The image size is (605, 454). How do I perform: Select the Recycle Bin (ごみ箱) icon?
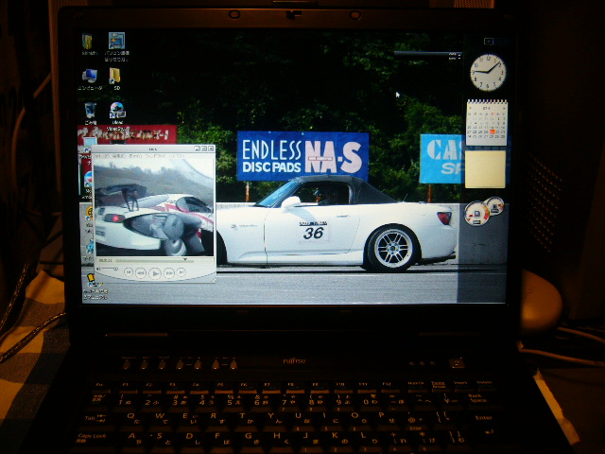tap(91, 113)
